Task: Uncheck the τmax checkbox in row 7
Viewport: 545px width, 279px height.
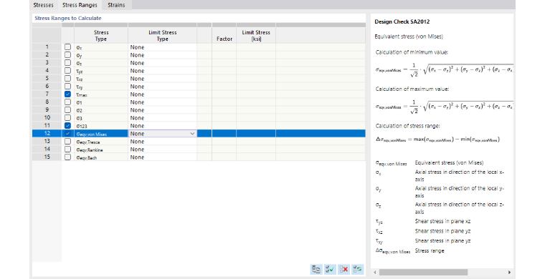Action: (67, 94)
